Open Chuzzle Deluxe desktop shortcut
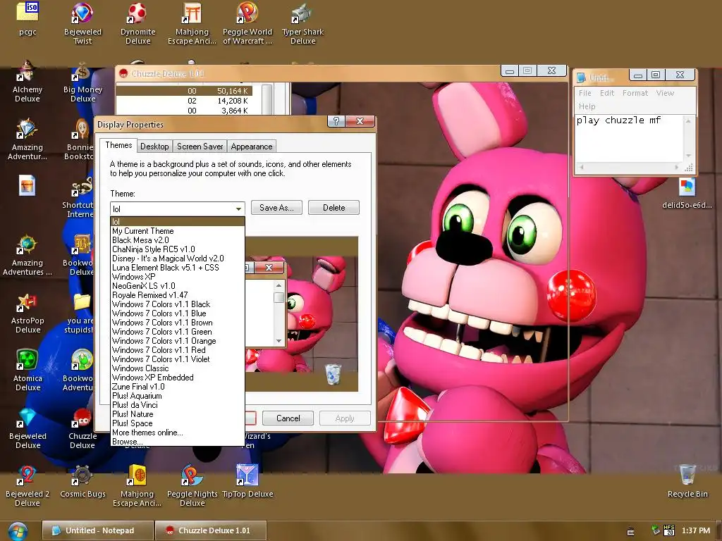722x541 pixels. coord(82,428)
